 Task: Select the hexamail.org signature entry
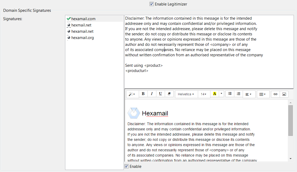82,37
